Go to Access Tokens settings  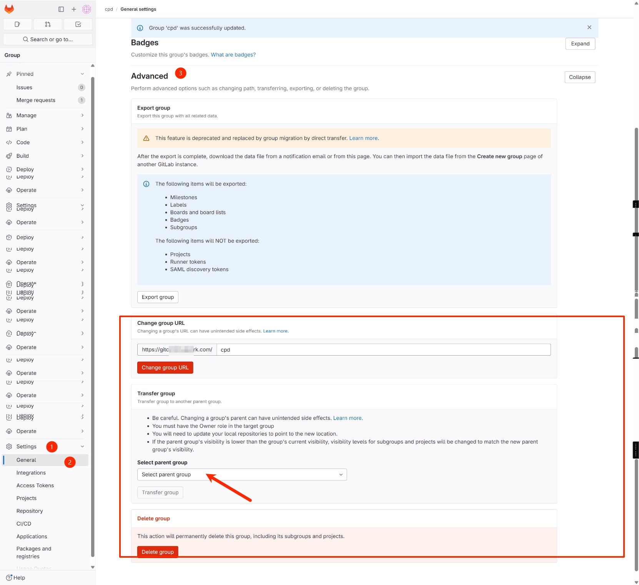(35, 485)
